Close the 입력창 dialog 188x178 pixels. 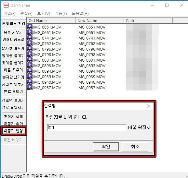pos(149,106)
